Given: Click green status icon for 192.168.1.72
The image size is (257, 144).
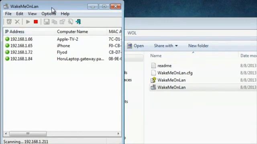Looking at the screenshot, I should click(7, 52).
